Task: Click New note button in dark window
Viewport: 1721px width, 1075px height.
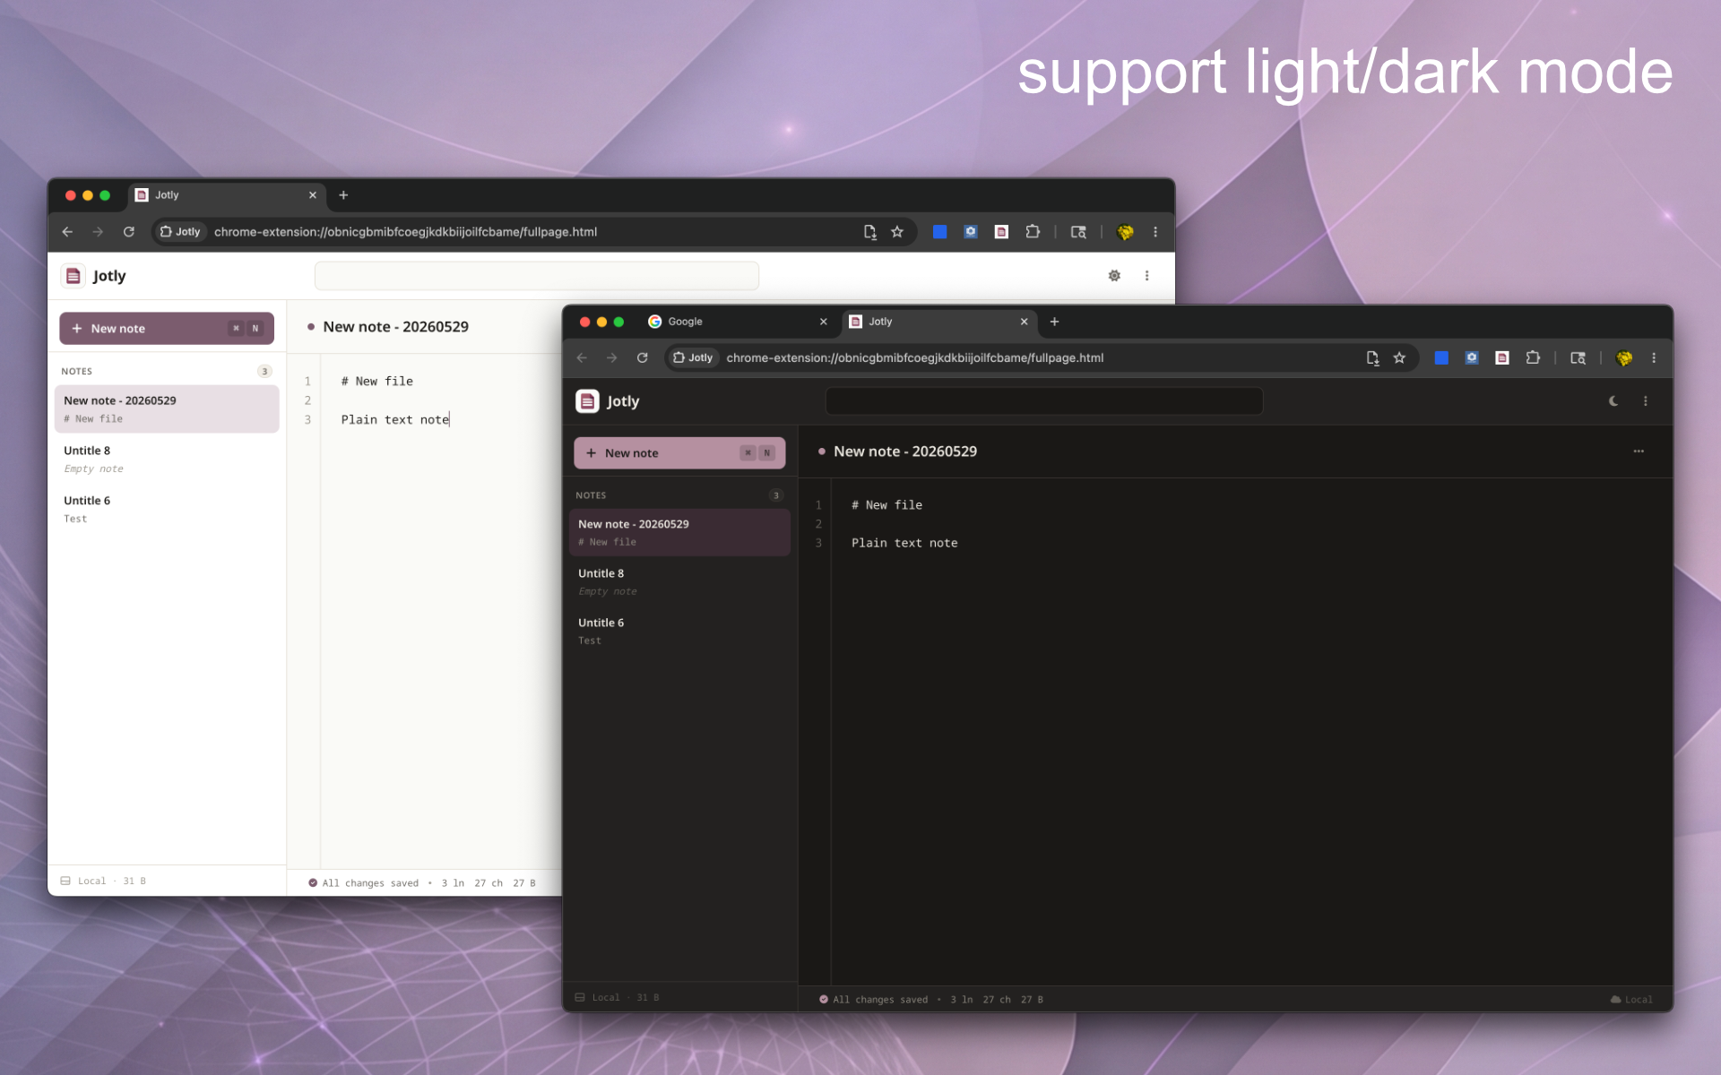Action: (x=679, y=453)
